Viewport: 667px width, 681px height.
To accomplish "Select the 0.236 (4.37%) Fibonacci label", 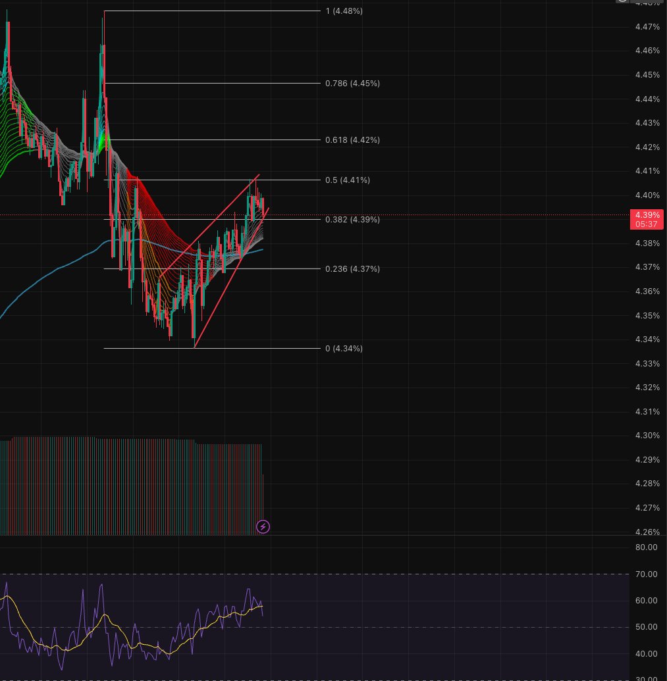I will click(x=352, y=269).
